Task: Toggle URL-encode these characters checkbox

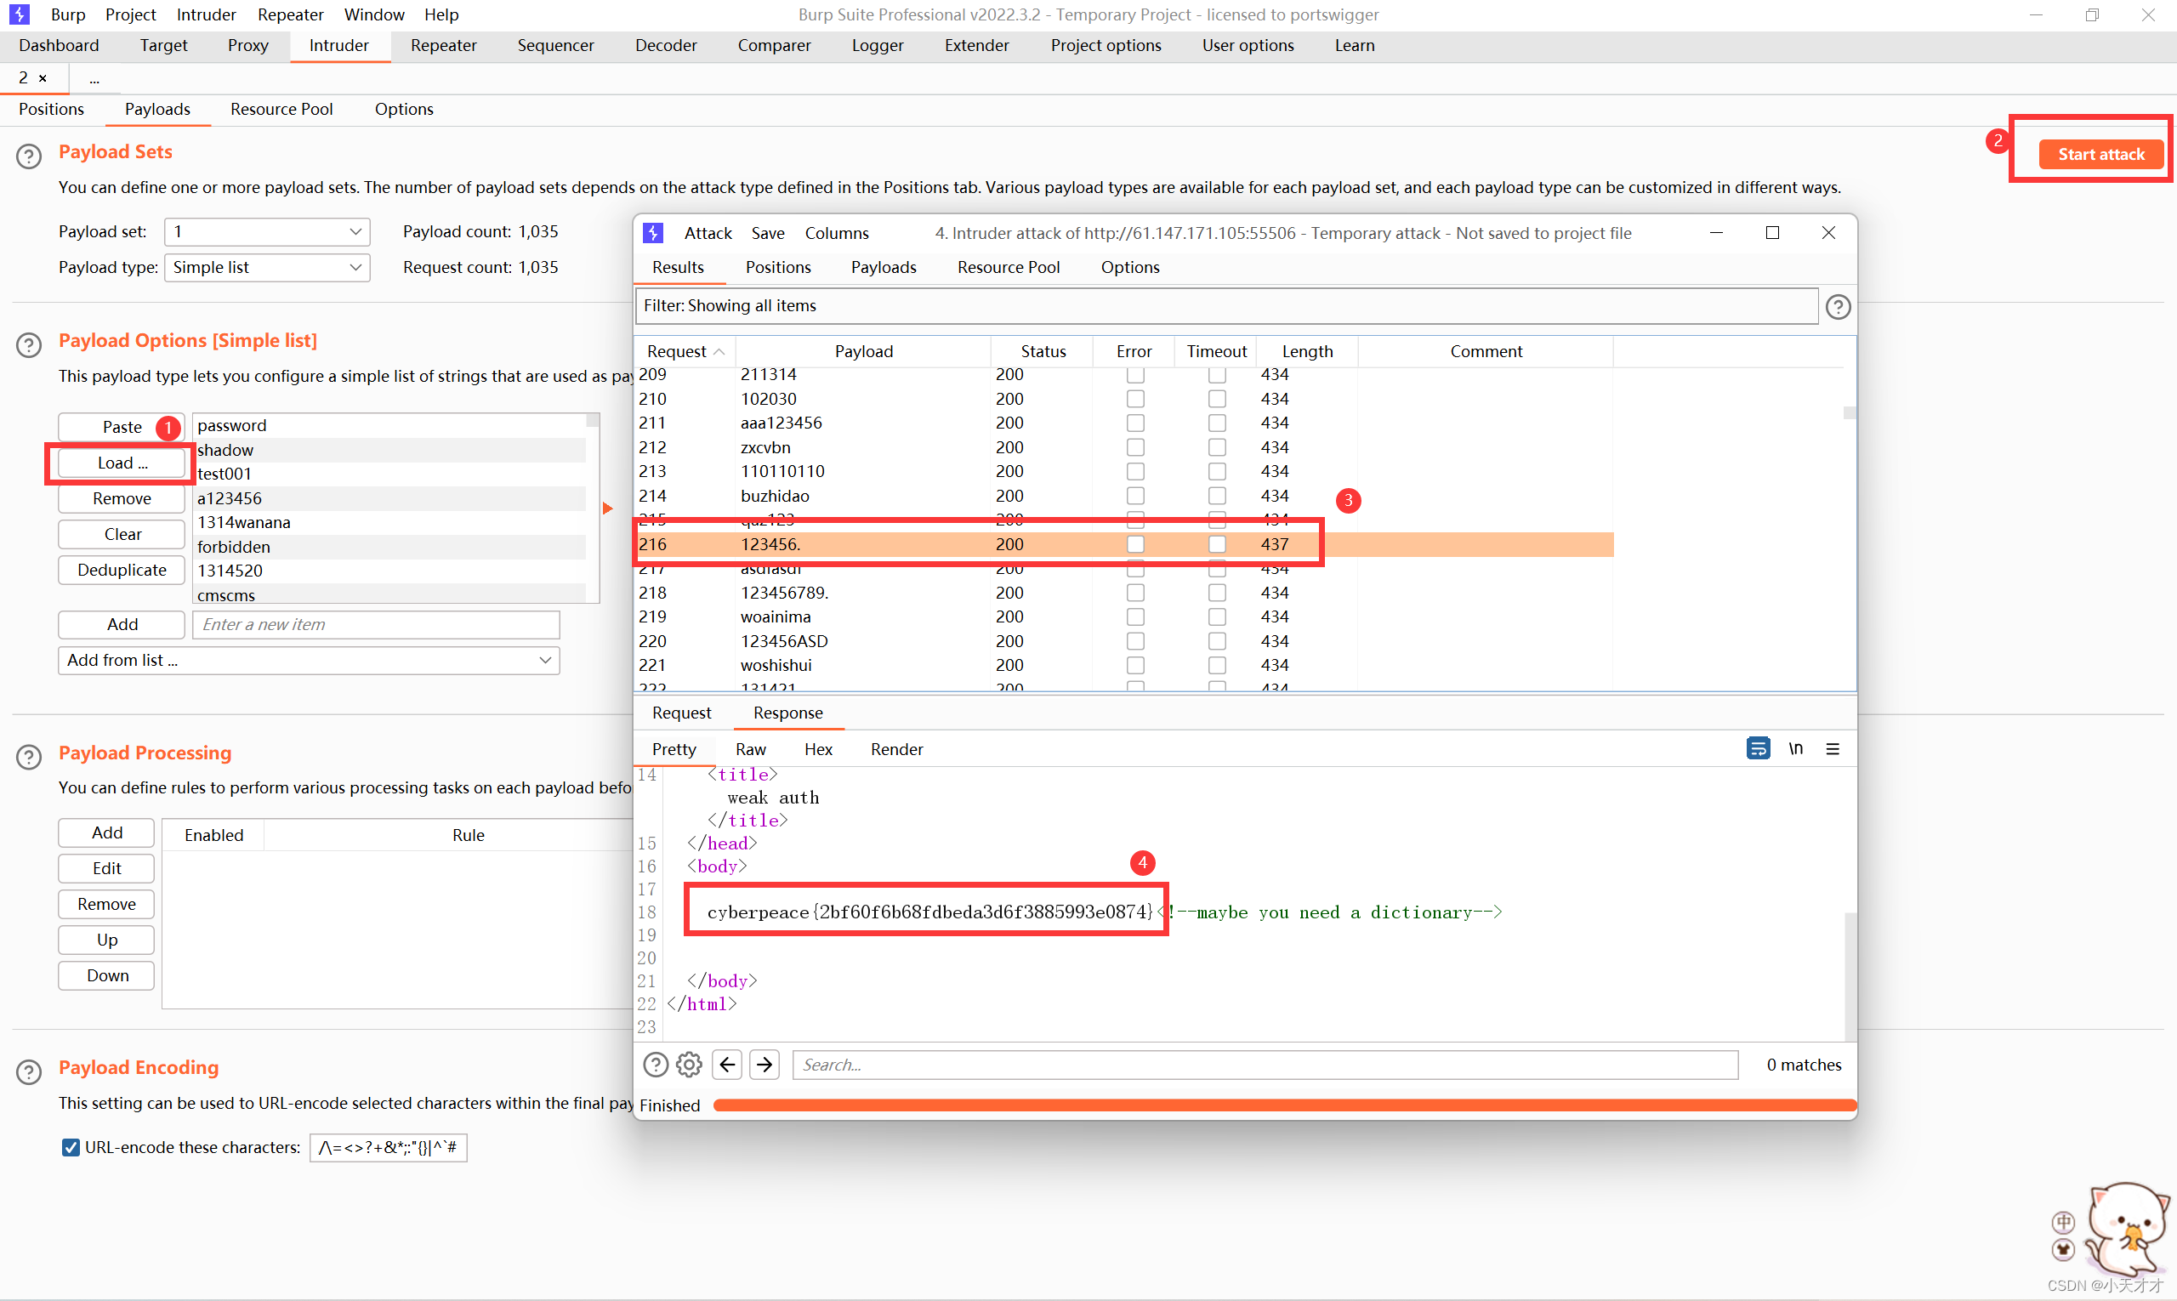Action: click(71, 1147)
